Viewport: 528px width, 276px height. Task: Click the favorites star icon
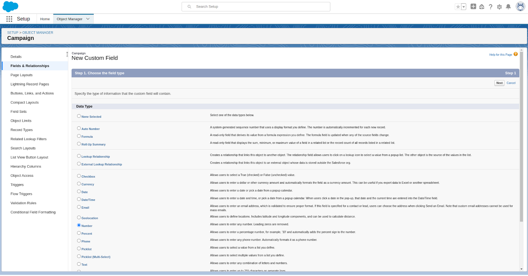(x=458, y=7)
